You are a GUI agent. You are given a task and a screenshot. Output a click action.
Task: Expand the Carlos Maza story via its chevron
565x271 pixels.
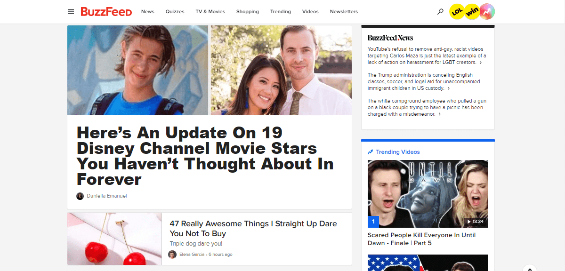click(x=480, y=62)
